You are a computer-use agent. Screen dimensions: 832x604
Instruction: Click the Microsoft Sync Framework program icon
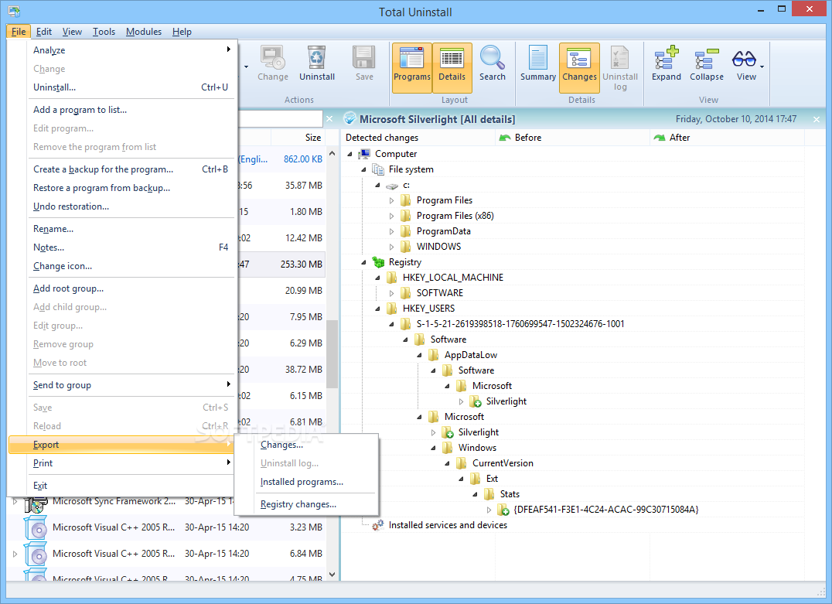[36, 502]
